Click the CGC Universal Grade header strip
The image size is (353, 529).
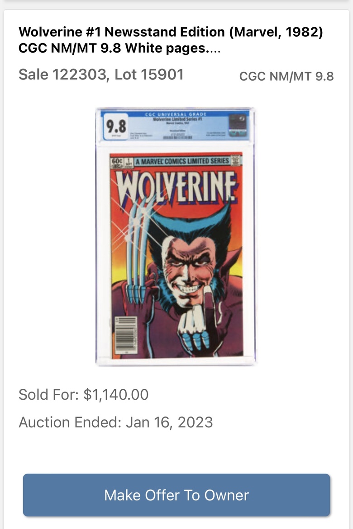pos(175,114)
